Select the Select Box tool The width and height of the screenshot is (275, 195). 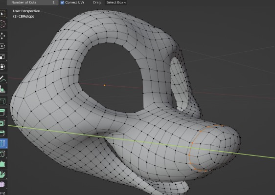(3, 14)
